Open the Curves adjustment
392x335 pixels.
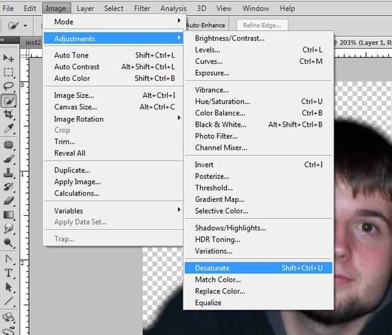click(258, 61)
